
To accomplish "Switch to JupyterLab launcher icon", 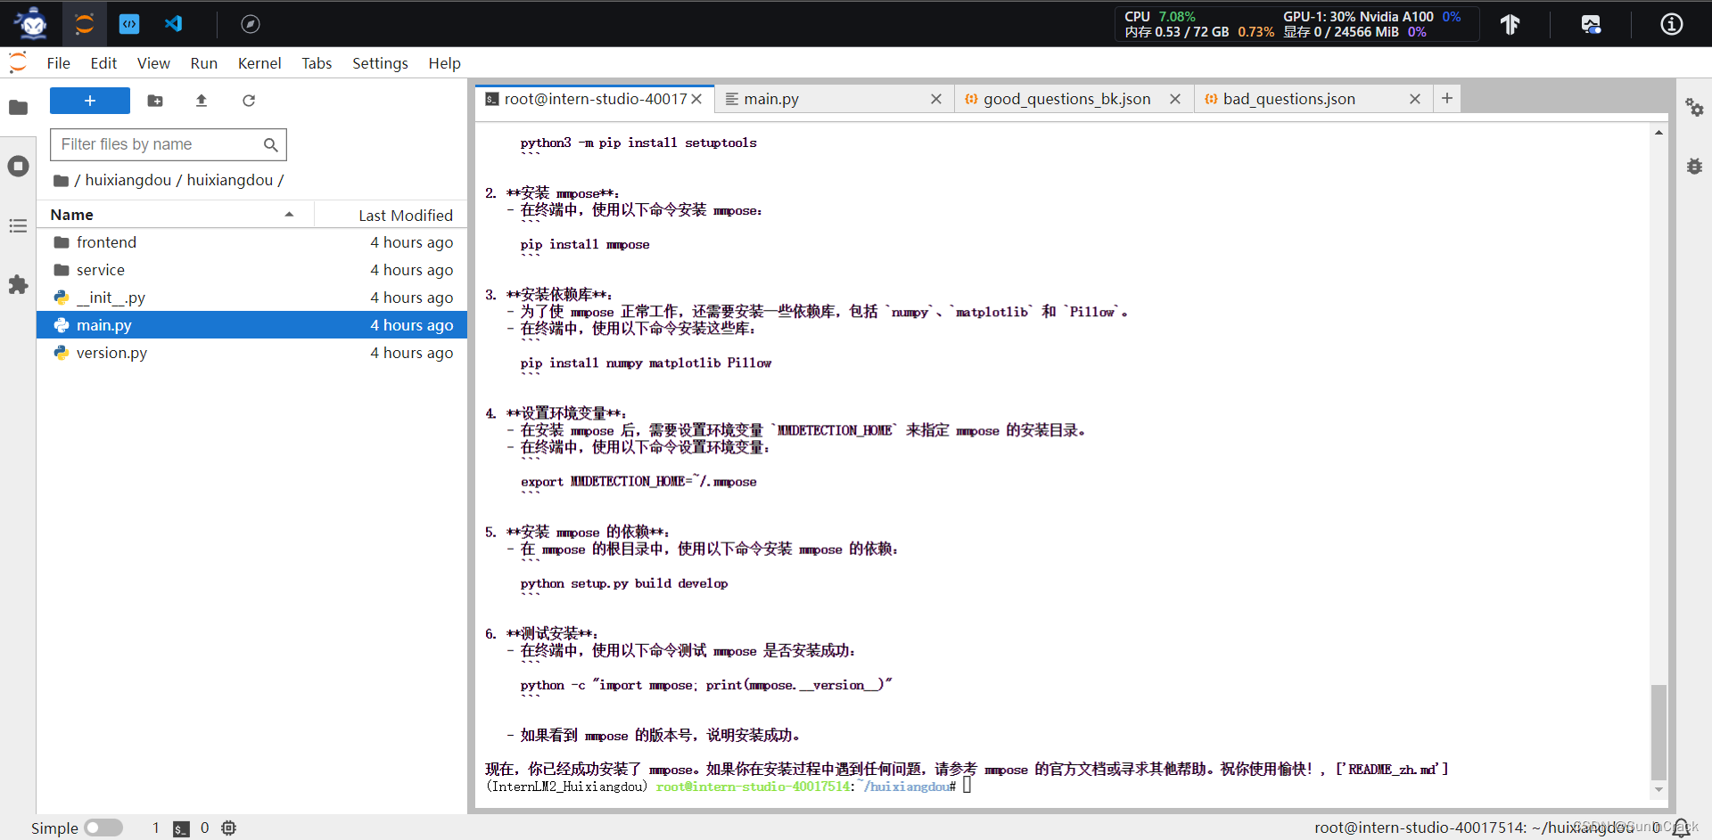I will (85, 24).
